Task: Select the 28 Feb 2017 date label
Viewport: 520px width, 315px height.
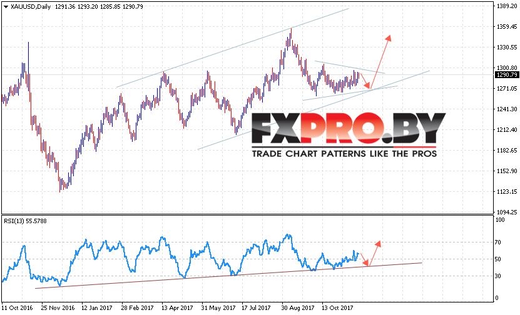Action: click(137, 308)
